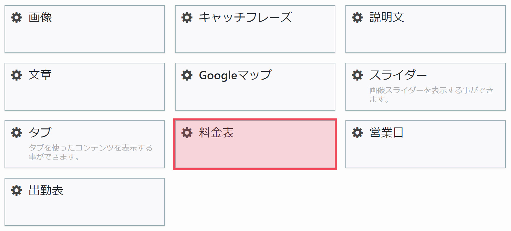The image size is (511, 231).
Task: Choose the キャッチフレーズ block title
Action: [245, 17]
